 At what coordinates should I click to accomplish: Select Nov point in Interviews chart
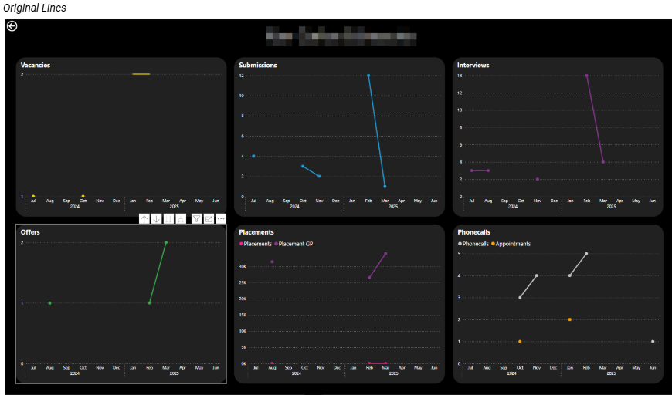[x=538, y=179]
